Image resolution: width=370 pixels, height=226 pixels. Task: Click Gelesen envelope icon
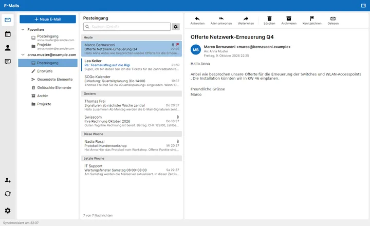tap(333, 18)
